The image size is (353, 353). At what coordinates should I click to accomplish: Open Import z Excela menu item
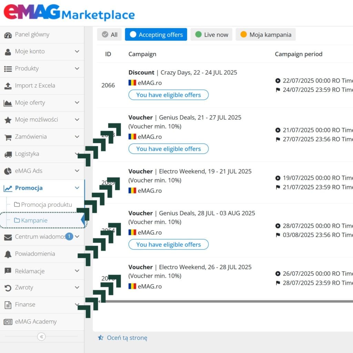pyautogui.click(x=42, y=86)
